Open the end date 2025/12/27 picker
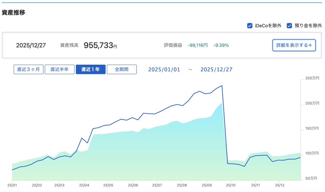The height and width of the screenshot is (192, 325). [216, 69]
